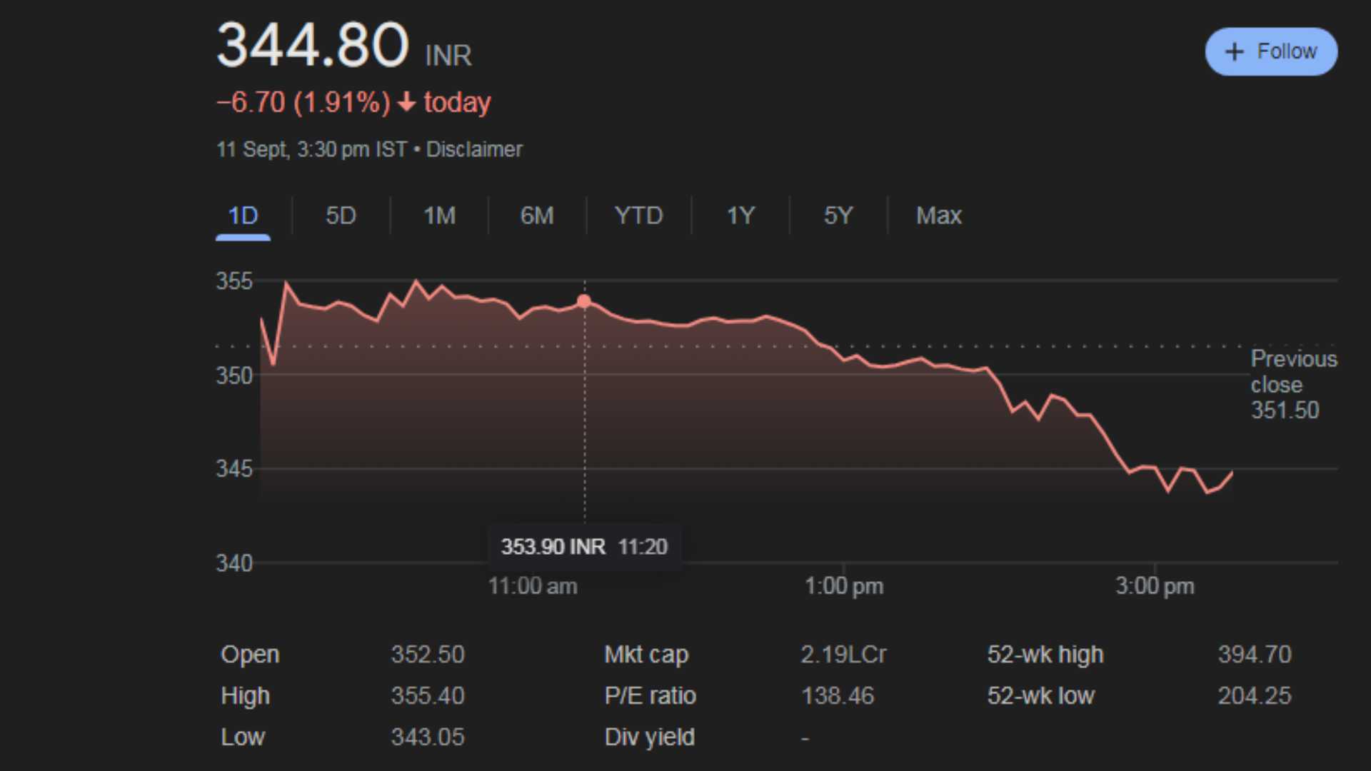Open the Max time range chart
This screenshot has height=771, width=1371.
(938, 216)
